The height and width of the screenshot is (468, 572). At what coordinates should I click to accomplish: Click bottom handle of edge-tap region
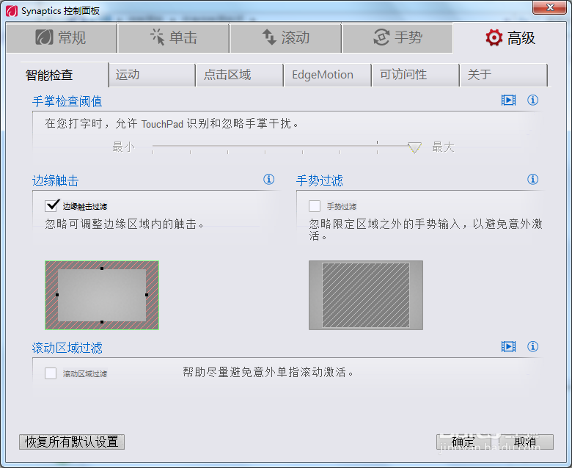click(102, 322)
